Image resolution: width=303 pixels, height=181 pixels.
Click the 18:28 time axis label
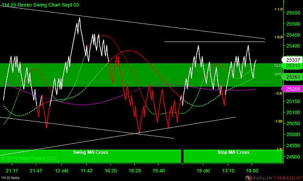[135, 170]
